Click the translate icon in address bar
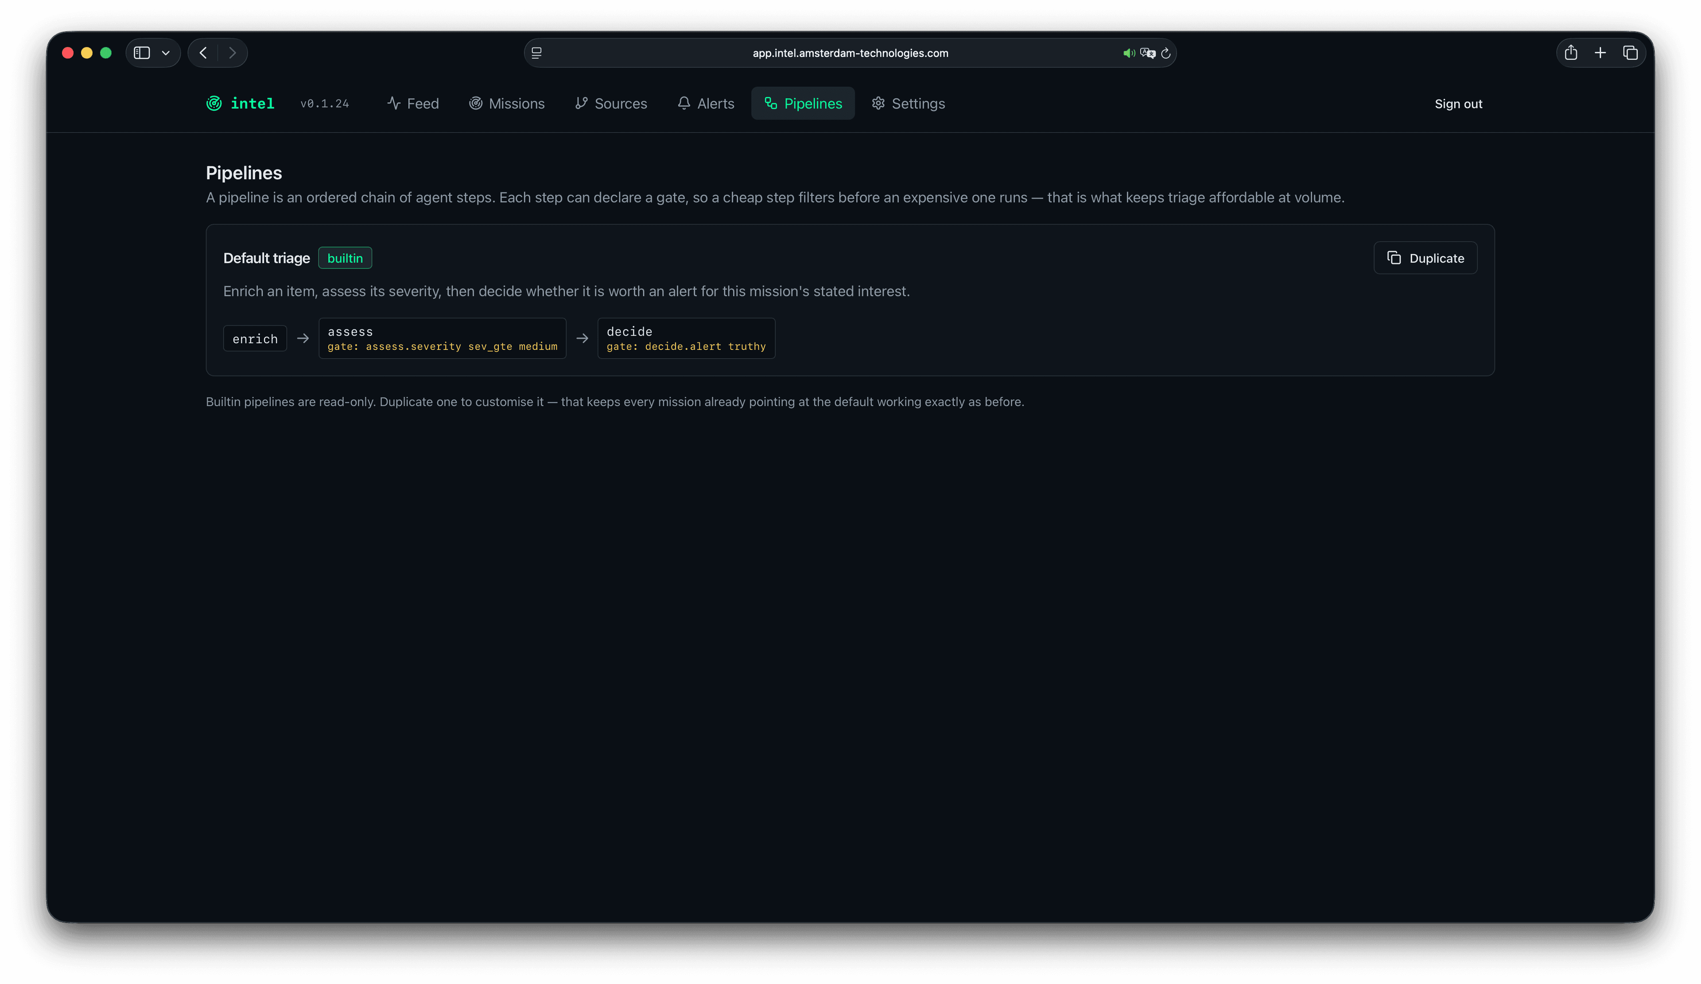Image resolution: width=1701 pixels, height=984 pixels. (x=1147, y=53)
